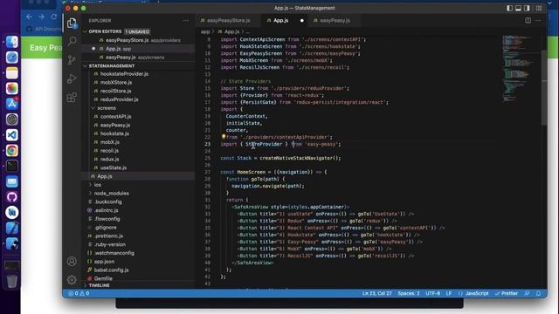The image size is (559, 314).
Task: Click app breadcrumb segment
Action: pyautogui.click(x=205, y=31)
